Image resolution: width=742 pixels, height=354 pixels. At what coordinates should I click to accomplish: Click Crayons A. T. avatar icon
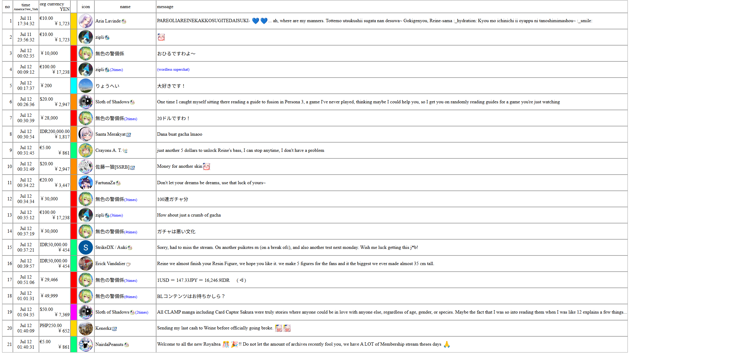tap(86, 150)
